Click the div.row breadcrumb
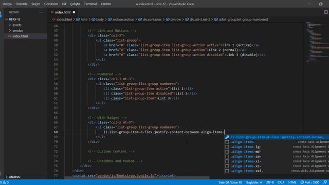This screenshot has height=185, width=329. pyautogui.click(x=174, y=20)
